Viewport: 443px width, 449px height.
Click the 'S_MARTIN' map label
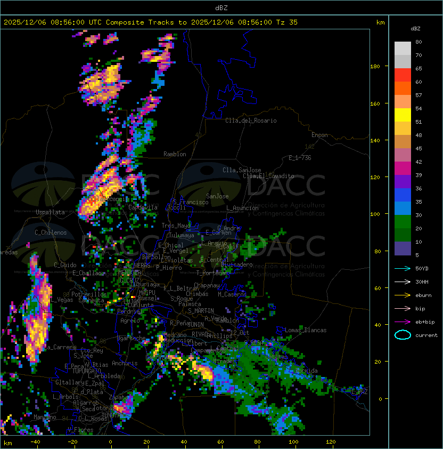coord(201,311)
